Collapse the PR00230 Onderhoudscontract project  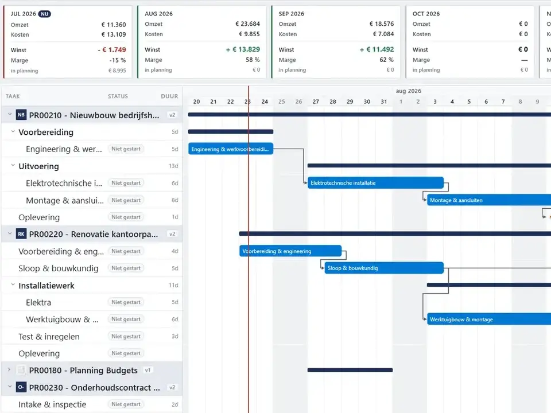pos(10,387)
